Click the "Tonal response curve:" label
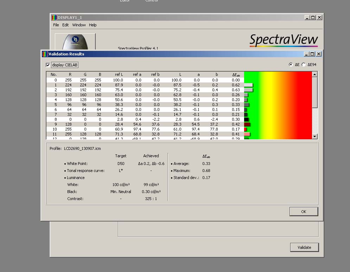Viewport: 350px width, 272px height. pos(86,171)
